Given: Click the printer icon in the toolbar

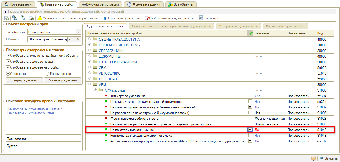Looking at the screenshot, I should (x=31, y=18).
